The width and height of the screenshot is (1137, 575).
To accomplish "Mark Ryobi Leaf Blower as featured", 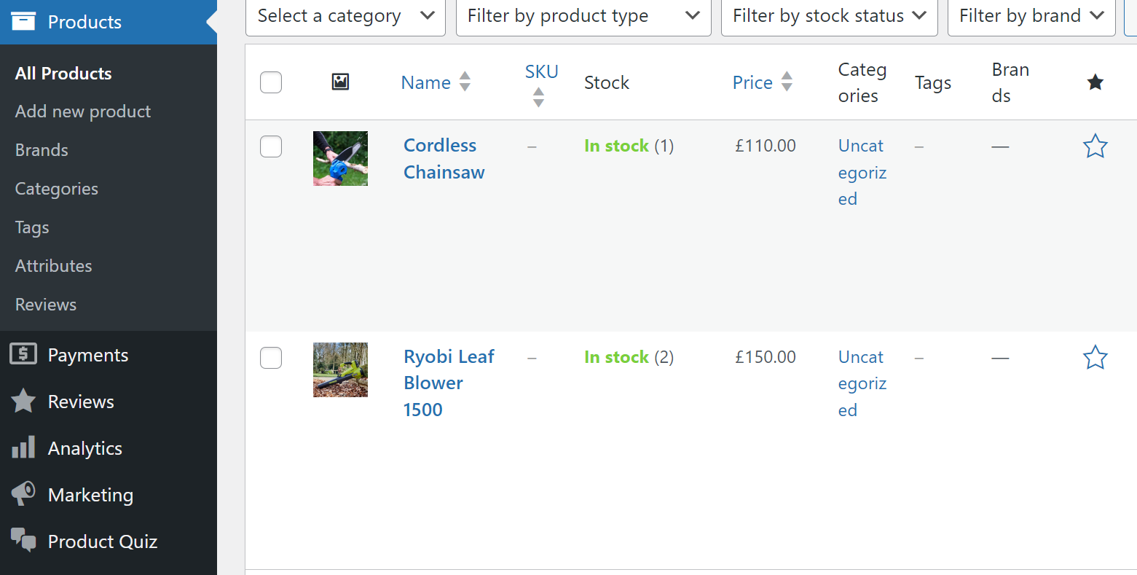I will [1095, 357].
